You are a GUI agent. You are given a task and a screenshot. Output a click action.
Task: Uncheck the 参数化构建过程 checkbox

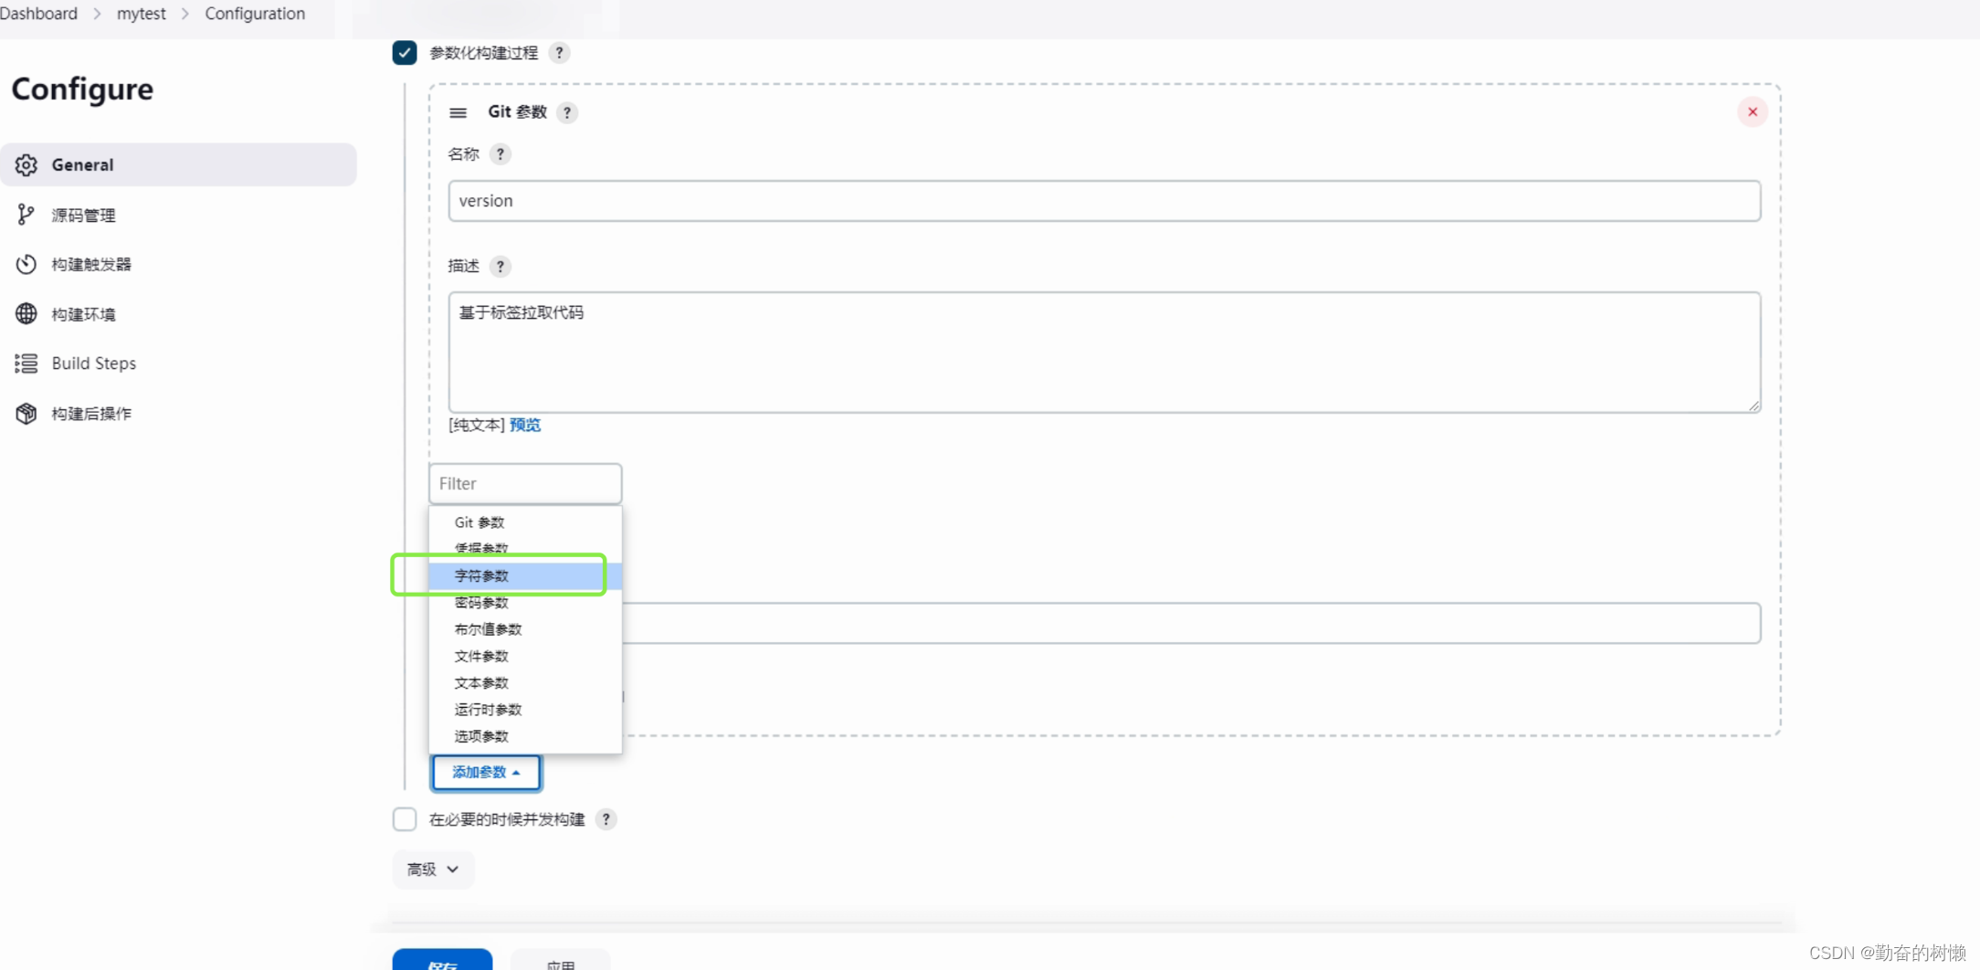pos(405,53)
